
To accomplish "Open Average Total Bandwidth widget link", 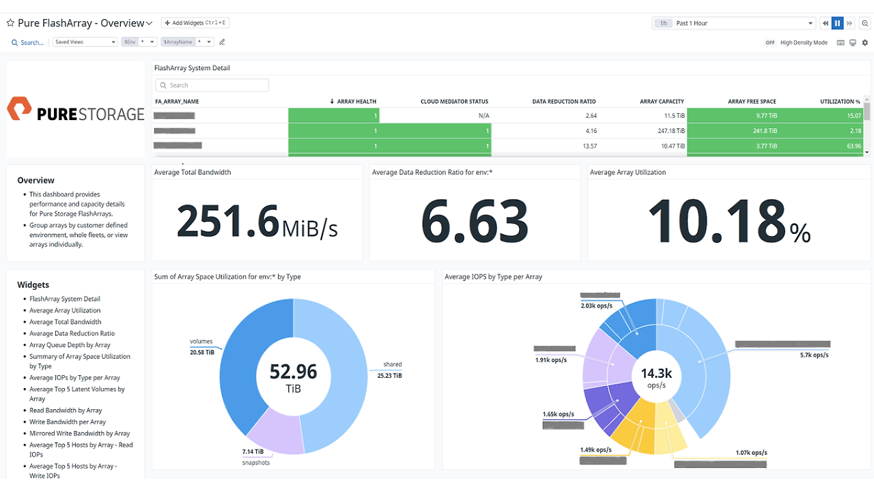I will pyautogui.click(x=66, y=322).
